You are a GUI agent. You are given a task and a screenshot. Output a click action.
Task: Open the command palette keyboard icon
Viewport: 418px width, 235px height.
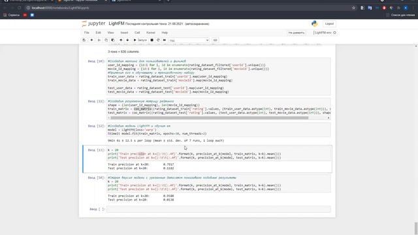pos(215,40)
